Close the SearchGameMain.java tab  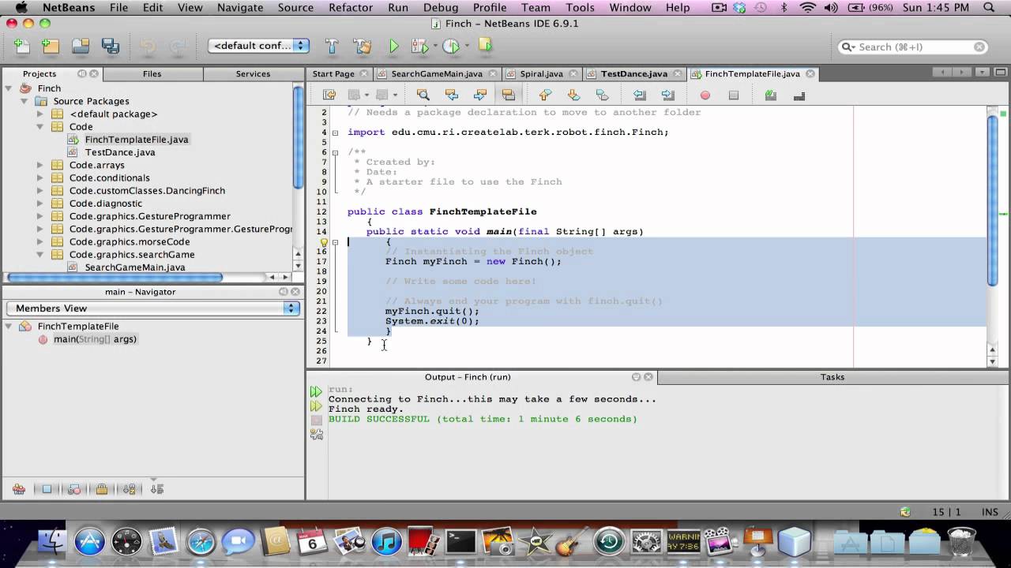click(491, 73)
